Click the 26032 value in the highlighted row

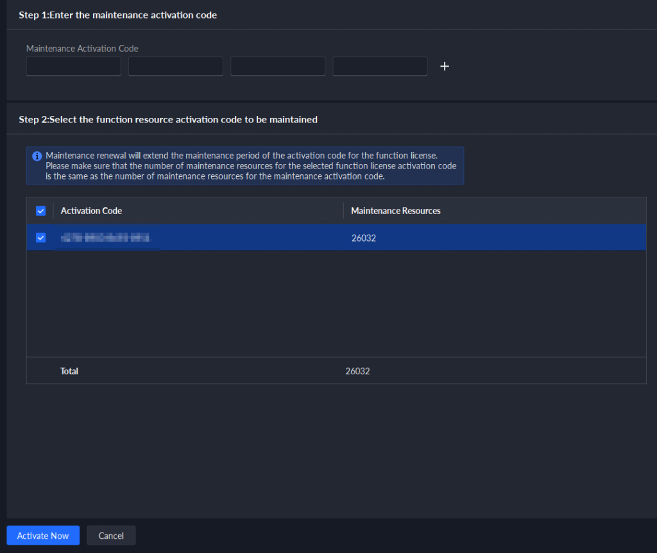363,238
